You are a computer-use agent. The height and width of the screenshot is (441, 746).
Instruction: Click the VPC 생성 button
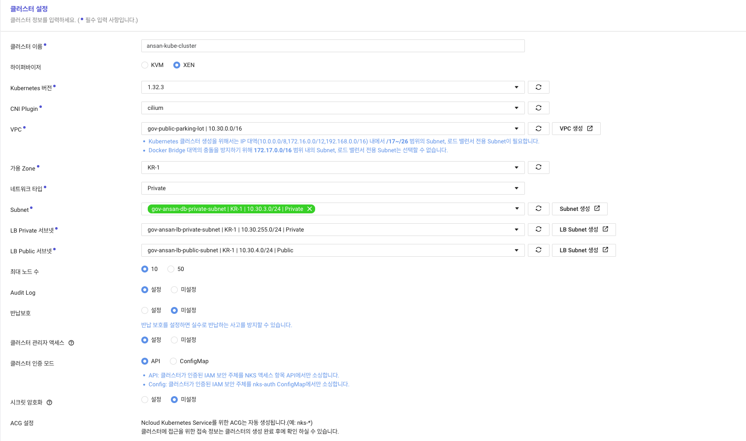pos(576,129)
